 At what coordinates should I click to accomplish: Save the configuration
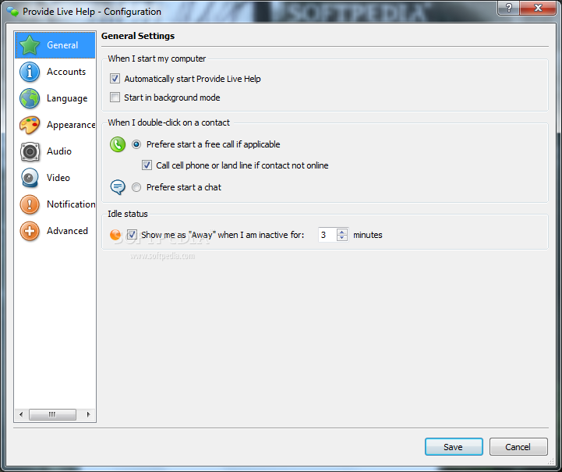[x=454, y=447]
